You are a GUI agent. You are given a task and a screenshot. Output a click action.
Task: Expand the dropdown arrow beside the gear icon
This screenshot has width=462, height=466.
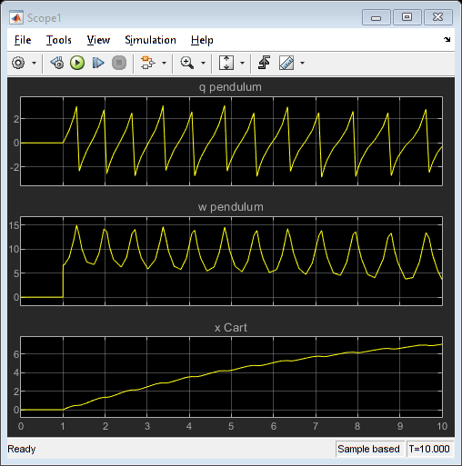click(34, 63)
